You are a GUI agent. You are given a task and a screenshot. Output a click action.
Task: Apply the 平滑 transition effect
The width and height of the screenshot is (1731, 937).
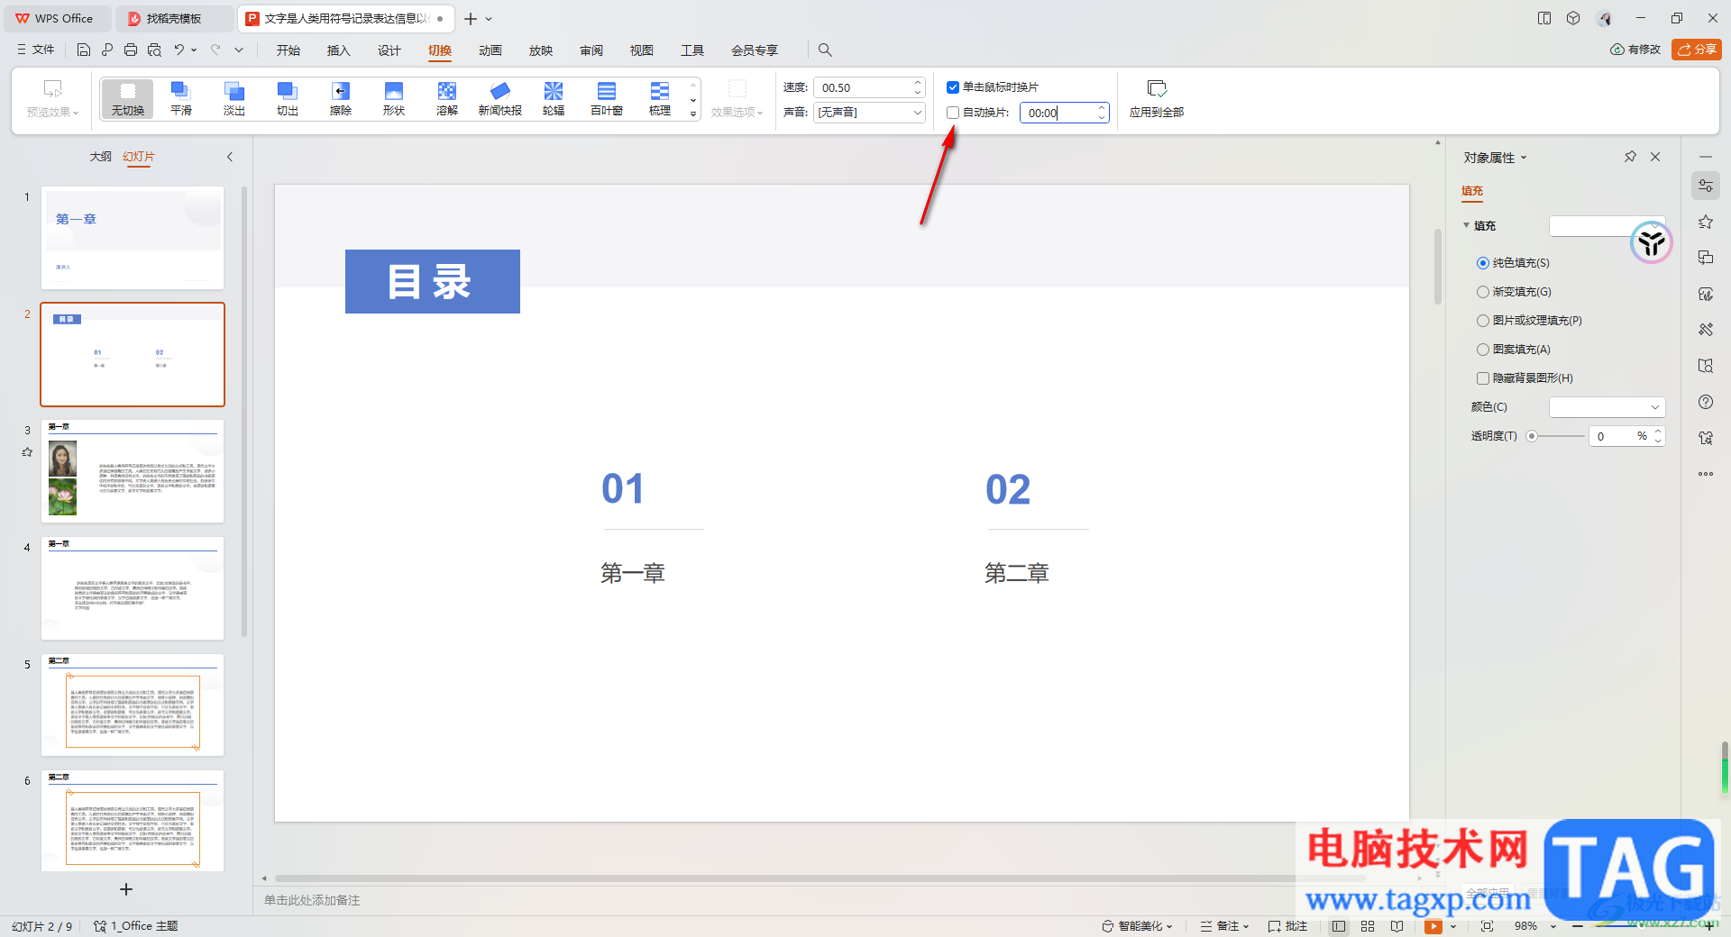pyautogui.click(x=181, y=98)
